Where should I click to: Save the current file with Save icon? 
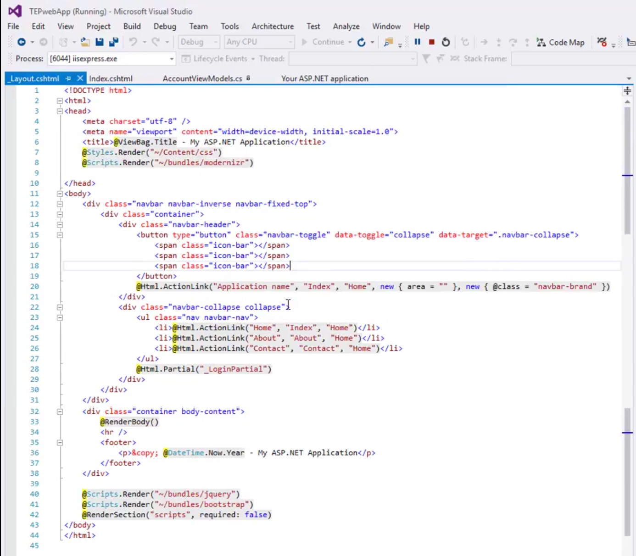click(99, 42)
